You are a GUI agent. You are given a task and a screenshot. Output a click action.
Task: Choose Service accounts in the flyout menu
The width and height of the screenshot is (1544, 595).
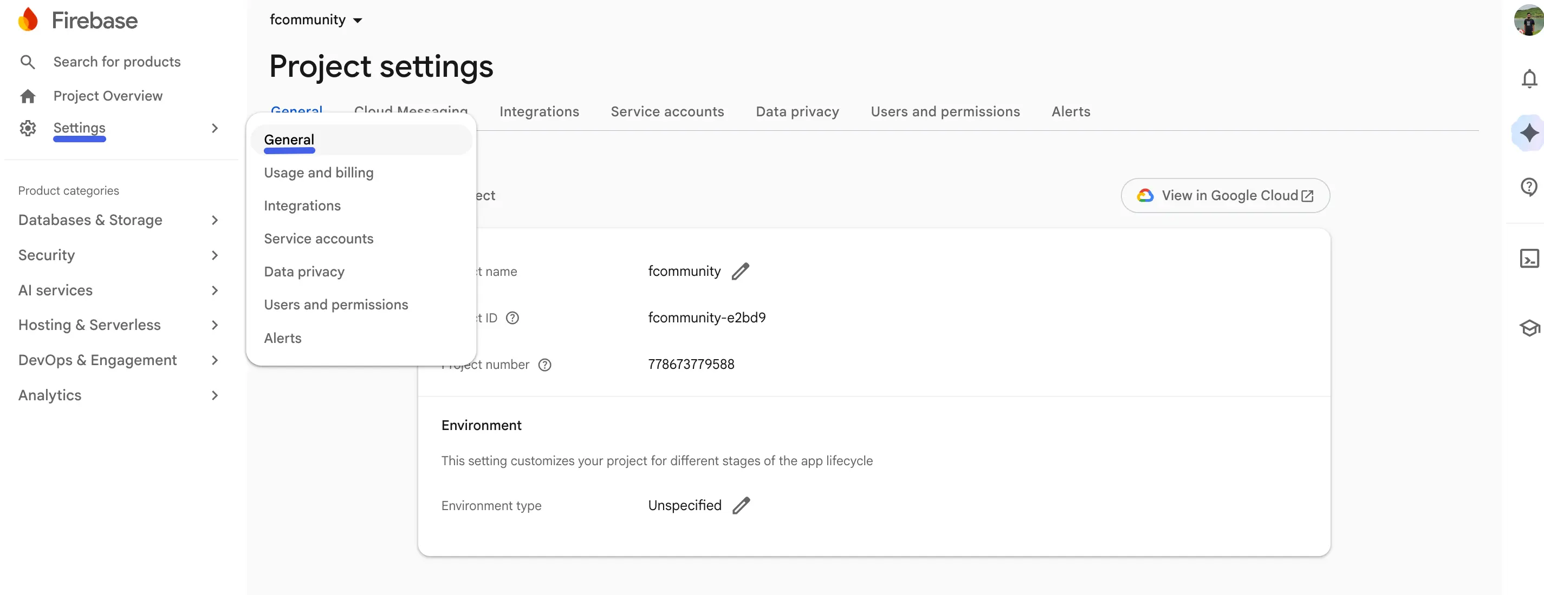pyautogui.click(x=361, y=239)
